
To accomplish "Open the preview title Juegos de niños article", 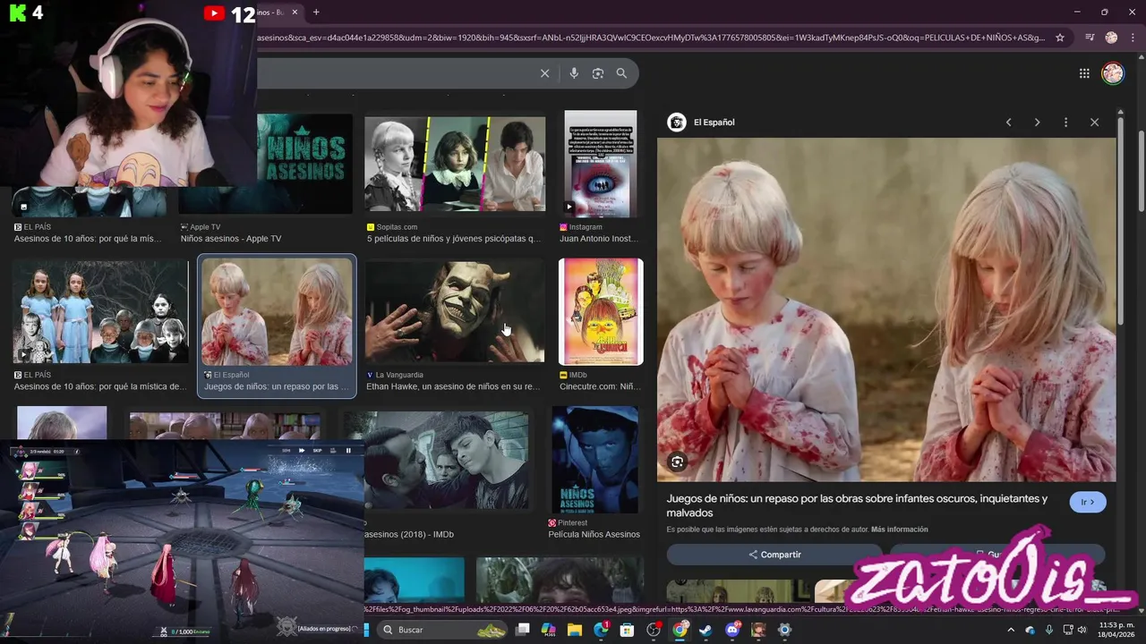I will coord(857,505).
